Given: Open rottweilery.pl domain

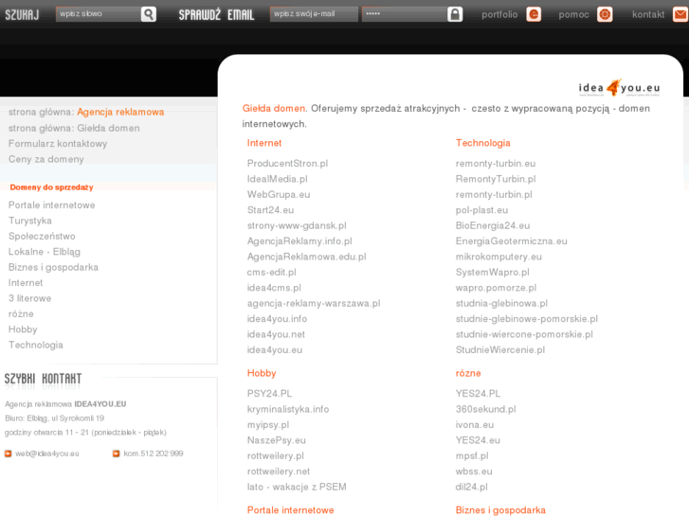Looking at the screenshot, I should click(x=275, y=455).
